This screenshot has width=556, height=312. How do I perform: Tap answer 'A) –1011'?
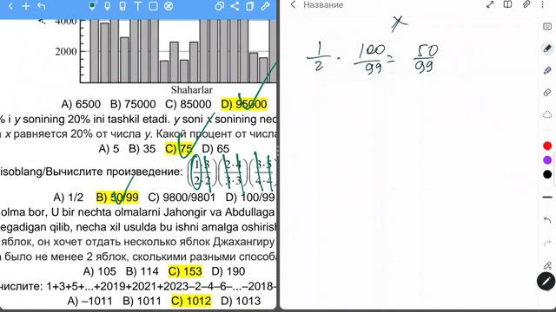click(89, 301)
